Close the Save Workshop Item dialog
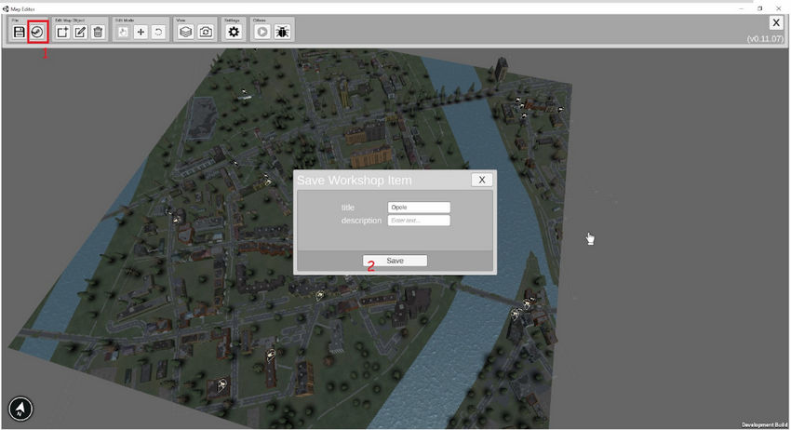The width and height of the screenshot is (791, 430). click(x=480, y=180)
